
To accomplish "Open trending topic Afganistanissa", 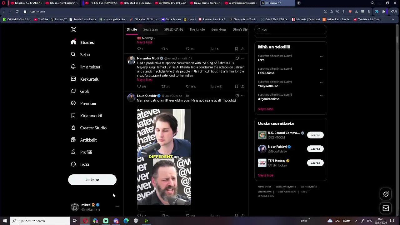I will click(x=269, y=99).
